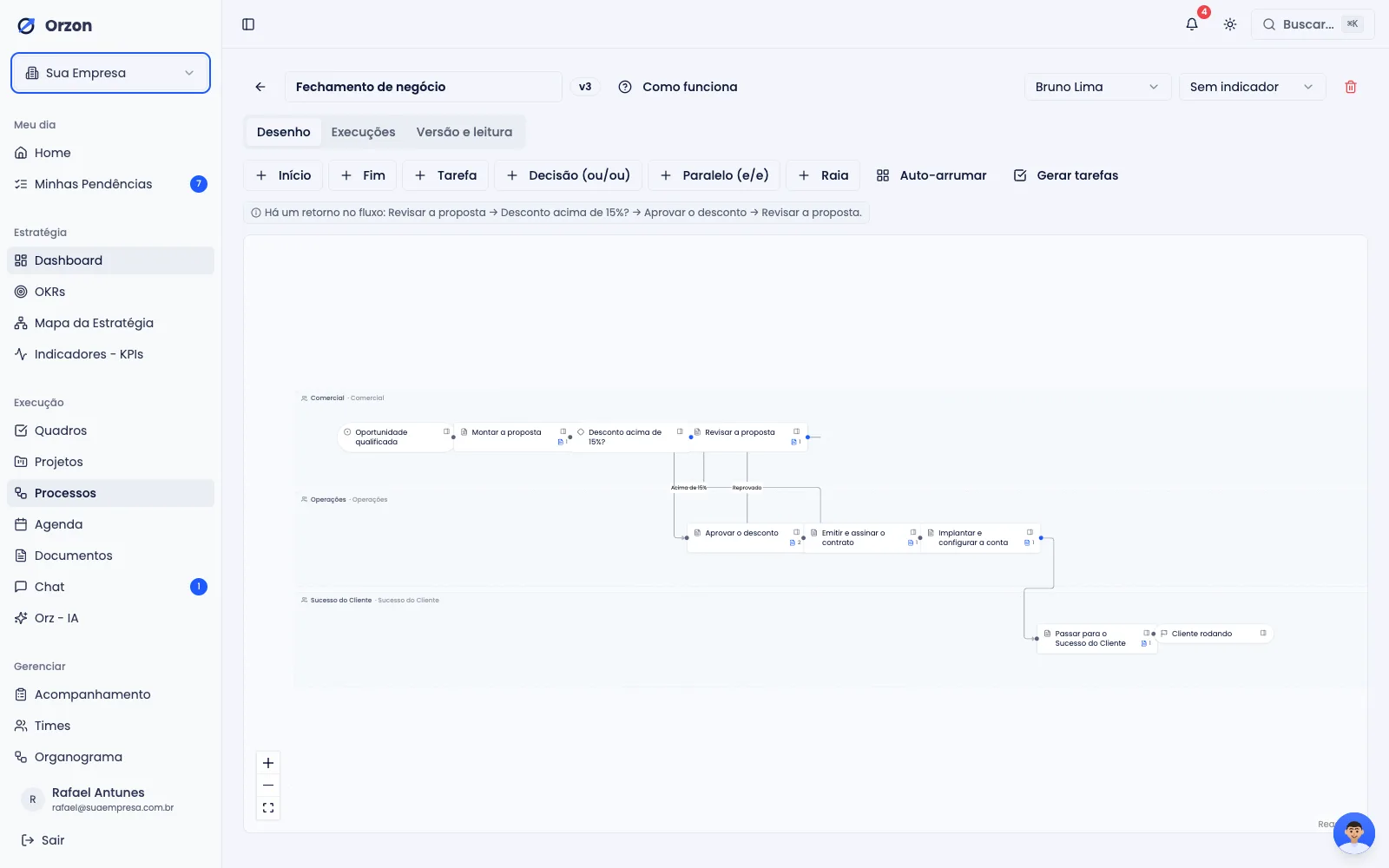Viewport: 1389px width, 868px height.
Task: Open the Orz - IA assistant page
Action: pos(110,618)
